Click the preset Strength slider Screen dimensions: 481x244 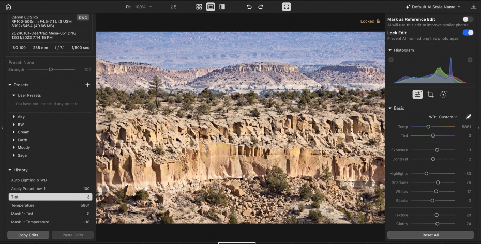51,70
